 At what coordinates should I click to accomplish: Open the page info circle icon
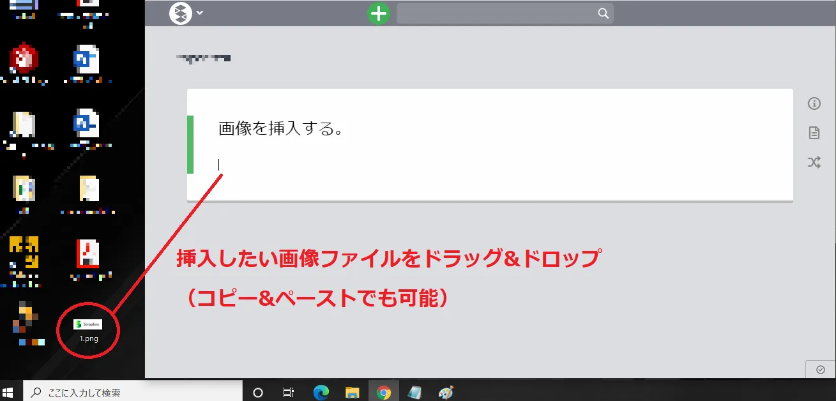point(814,103)
